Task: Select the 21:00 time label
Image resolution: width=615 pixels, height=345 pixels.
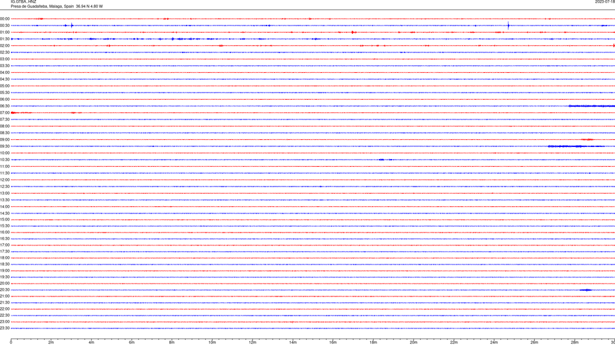Action: point(4,296)
